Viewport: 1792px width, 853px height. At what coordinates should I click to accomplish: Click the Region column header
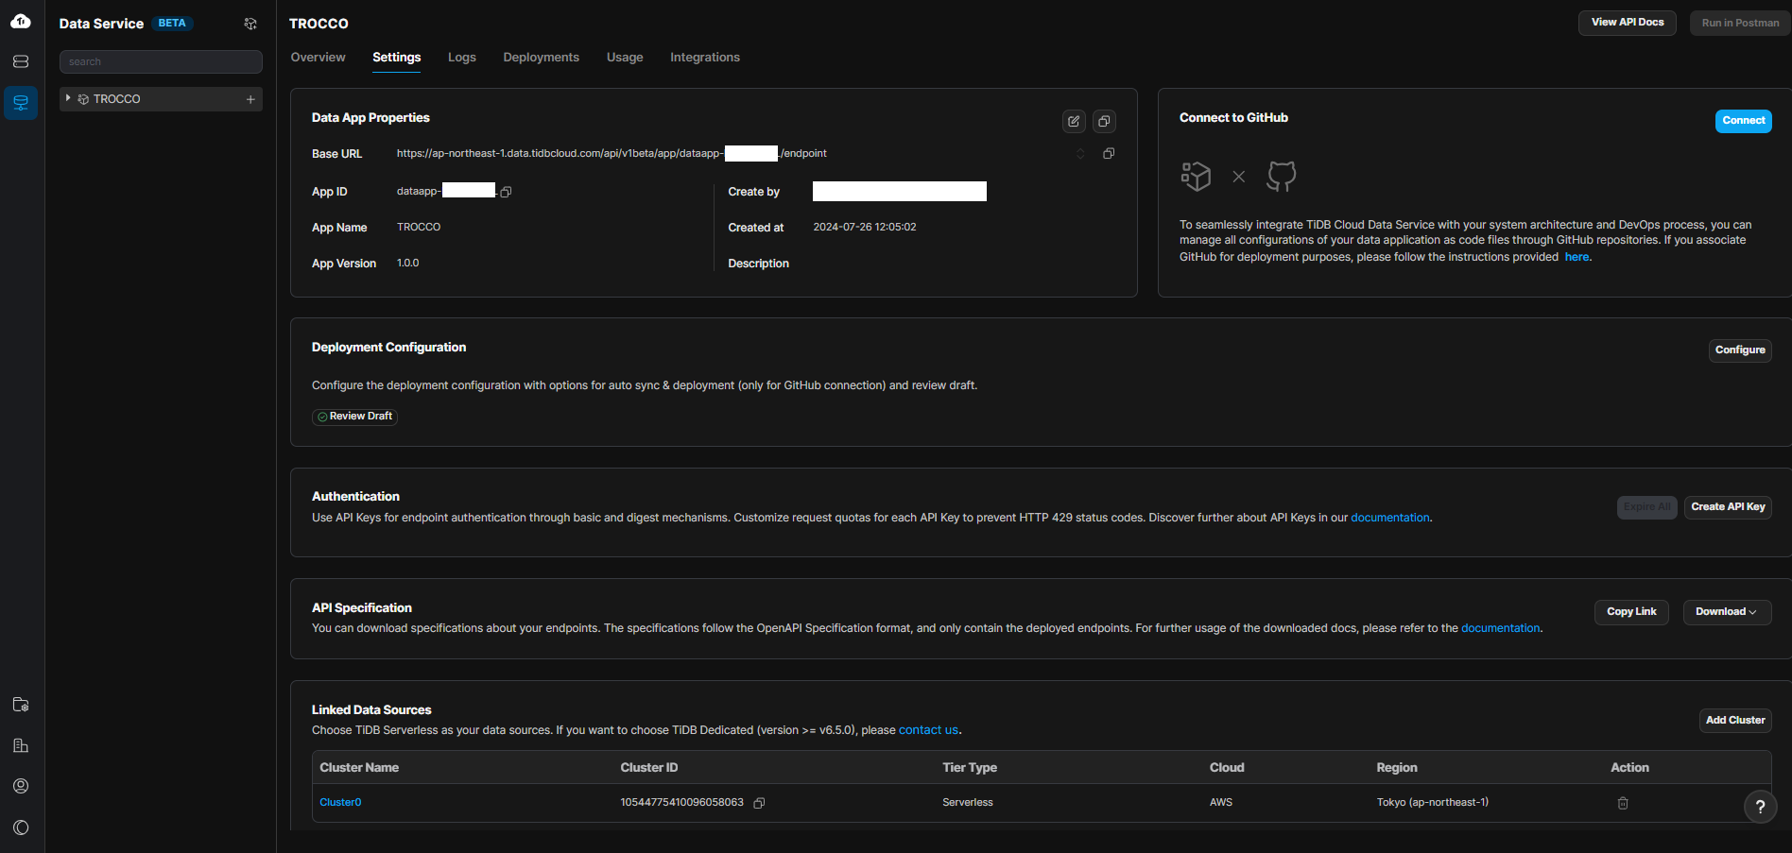pos(1397,768)
